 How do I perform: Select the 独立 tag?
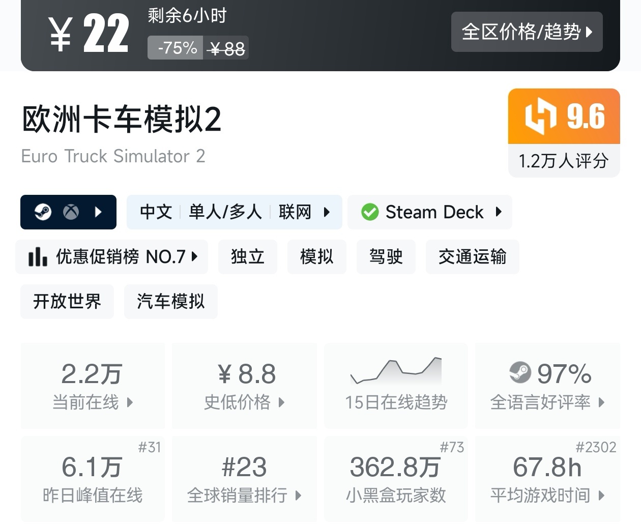point(248,257)
